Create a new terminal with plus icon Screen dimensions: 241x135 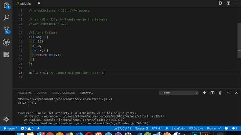pyautogui.click(x=204, y=93)
